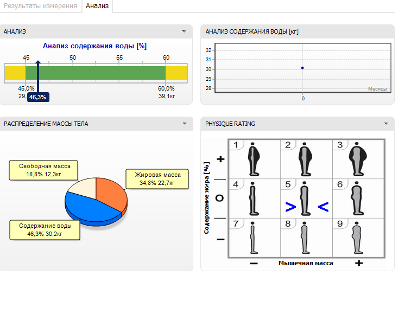Select physique rating figure number 6
Viewport: 417px width, 333px height.
[x=357, y=198]
